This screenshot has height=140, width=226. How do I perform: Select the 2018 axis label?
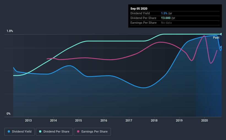coord(154,120)
